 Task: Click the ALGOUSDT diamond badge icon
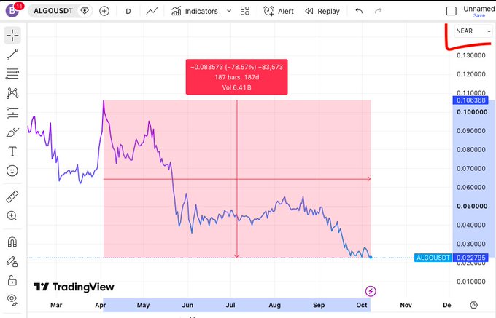(85, 11)
